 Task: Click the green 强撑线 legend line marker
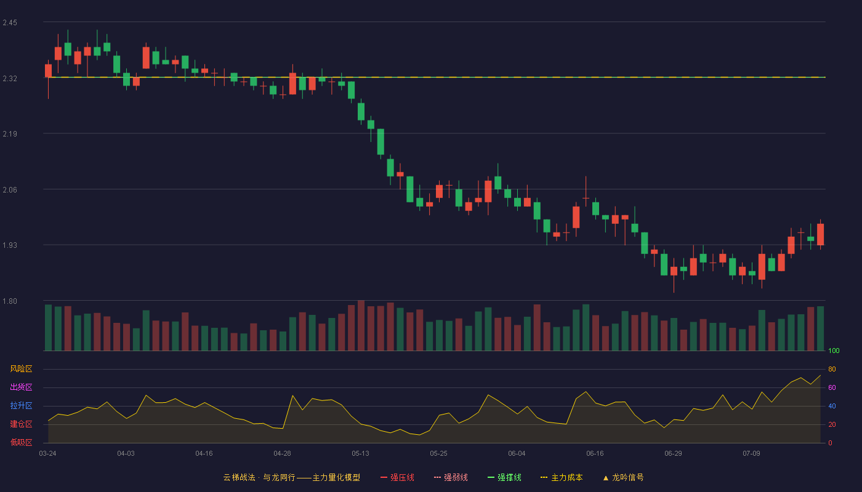491,477
